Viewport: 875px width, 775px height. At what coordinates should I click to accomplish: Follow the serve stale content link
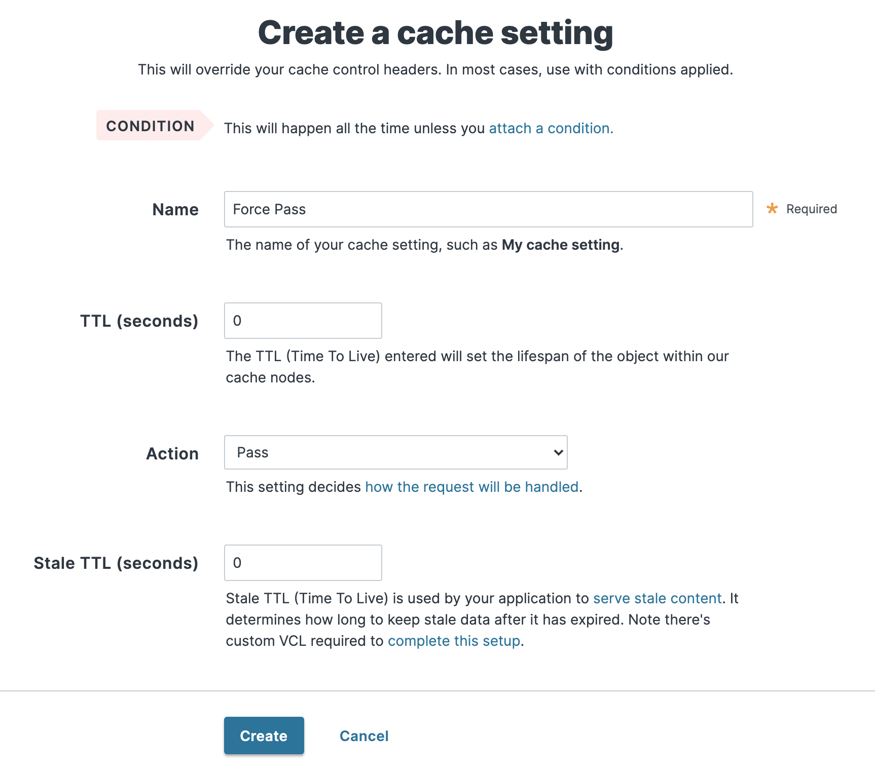[657, 598]
